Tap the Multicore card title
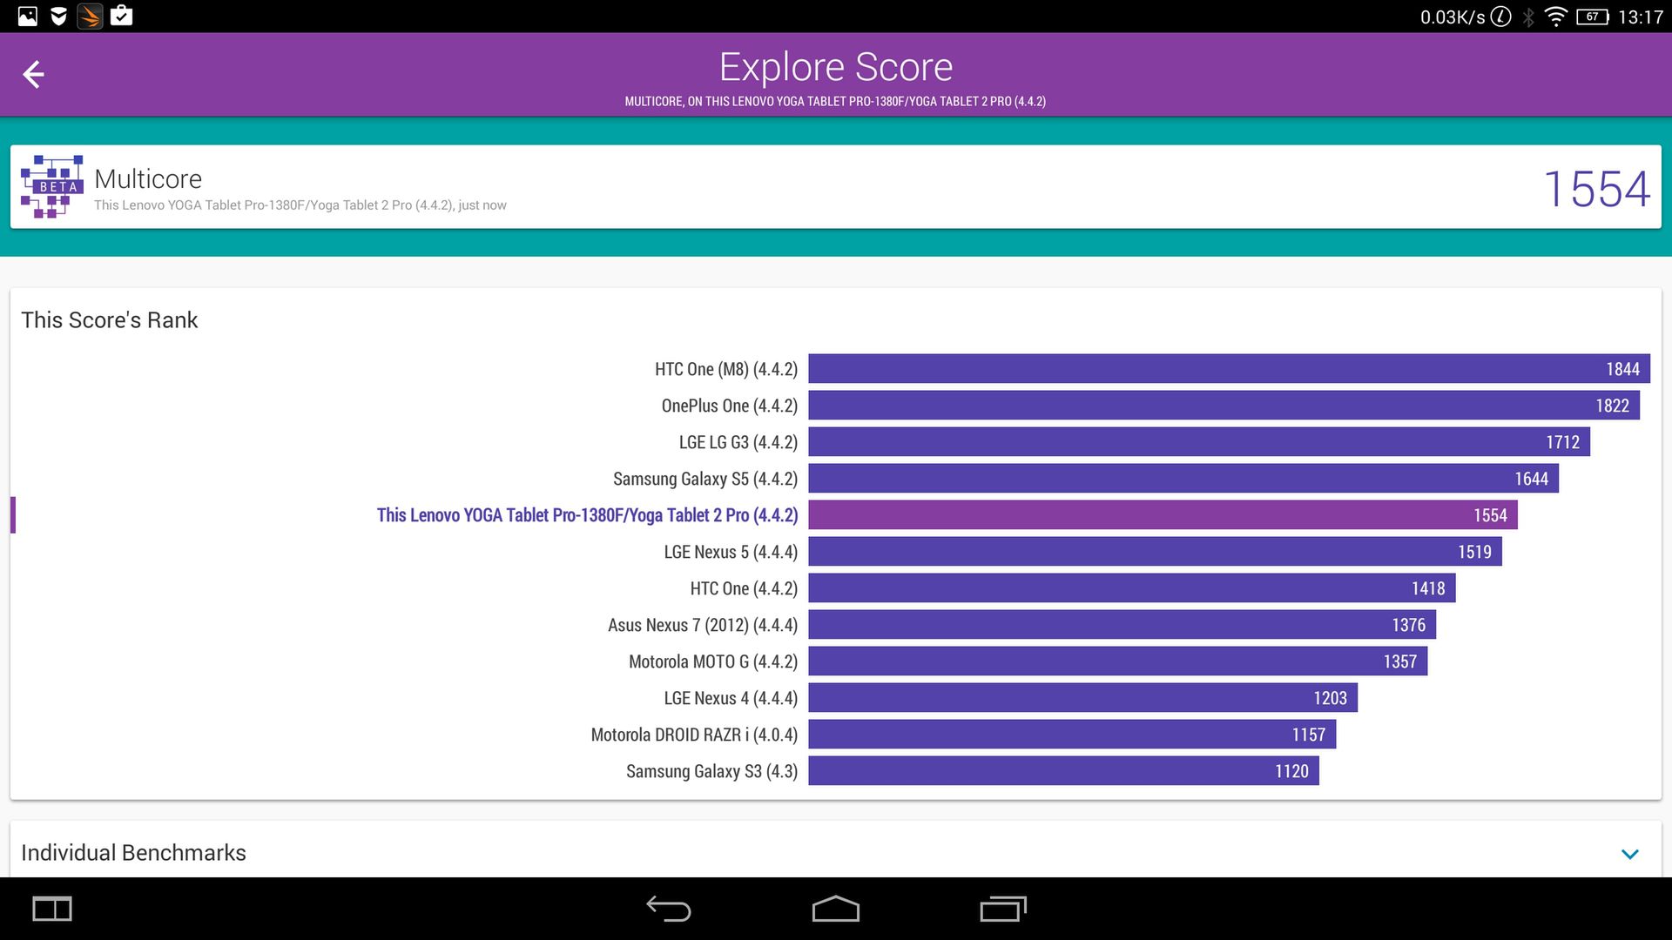Image resolution: width=1672 pixels, height=940 pixels. coord(148,178)
